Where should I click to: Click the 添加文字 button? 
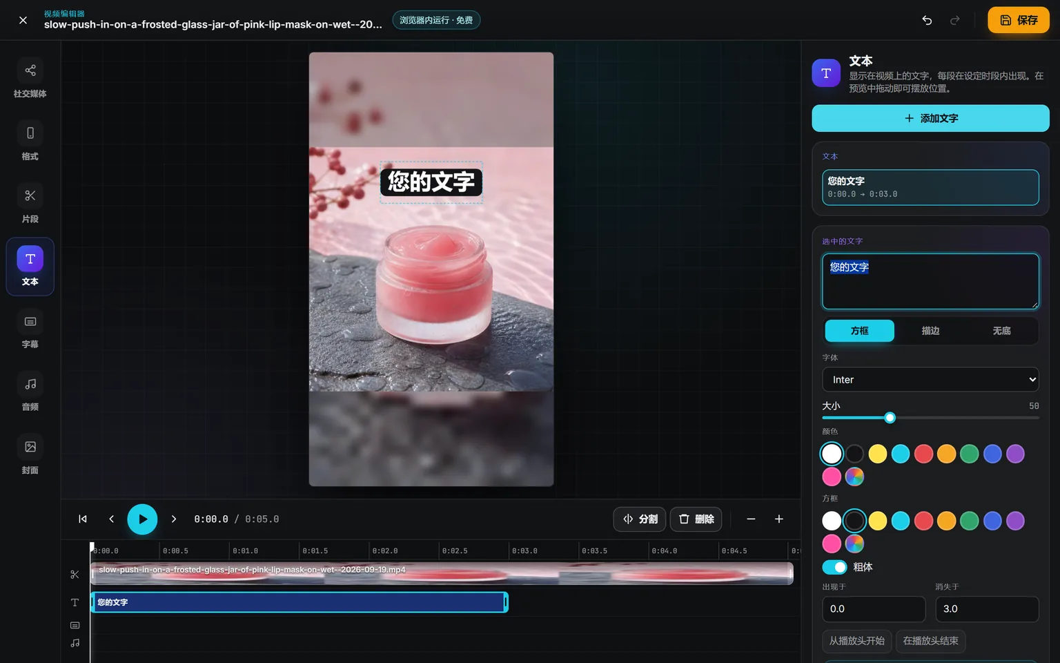930,118
